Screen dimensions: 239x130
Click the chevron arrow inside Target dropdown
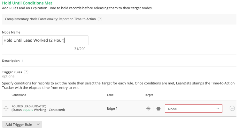pos(218,109)
